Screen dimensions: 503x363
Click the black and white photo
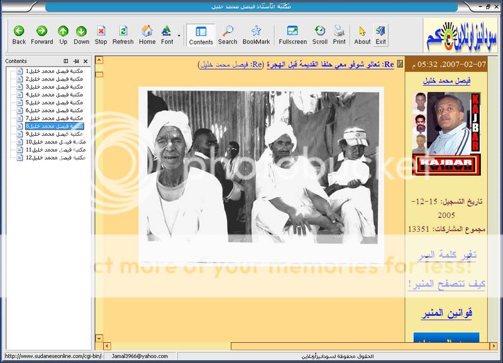[x=261, y=176]
